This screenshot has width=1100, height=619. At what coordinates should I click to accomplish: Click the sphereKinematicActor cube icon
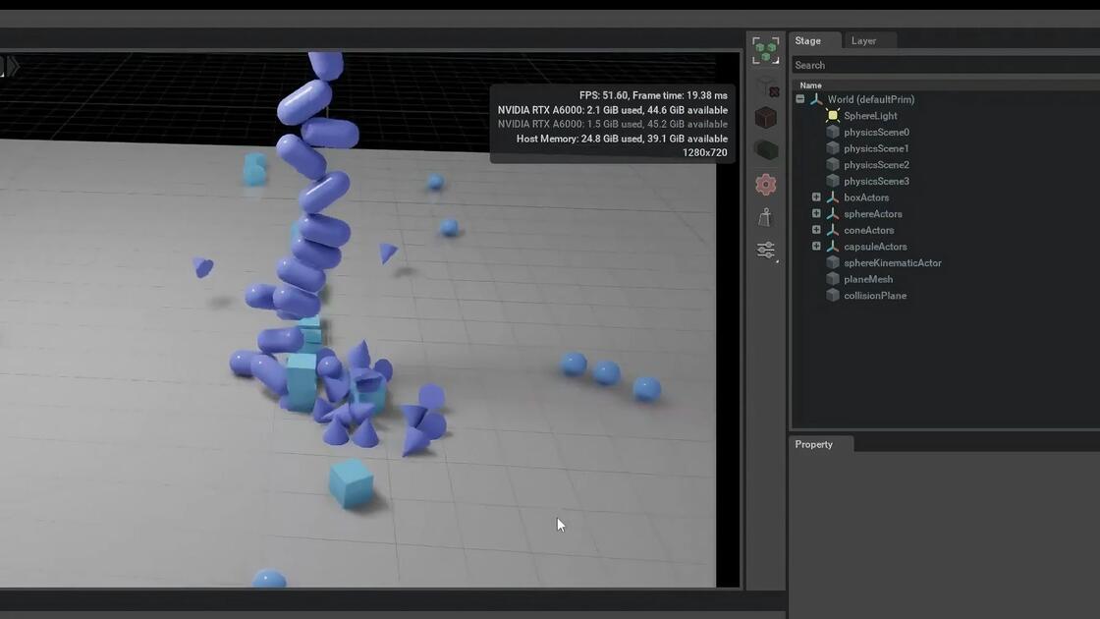click(833, 262)
